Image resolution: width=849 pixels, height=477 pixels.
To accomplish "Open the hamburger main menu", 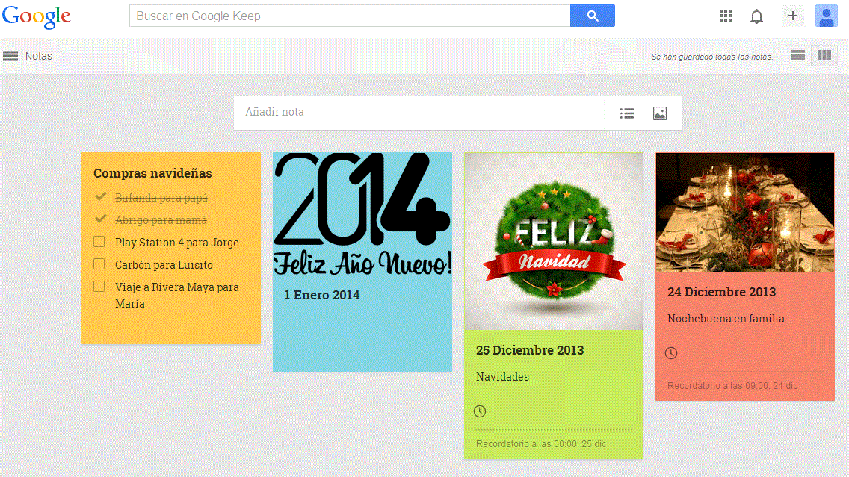I will [x=10, y=56].
